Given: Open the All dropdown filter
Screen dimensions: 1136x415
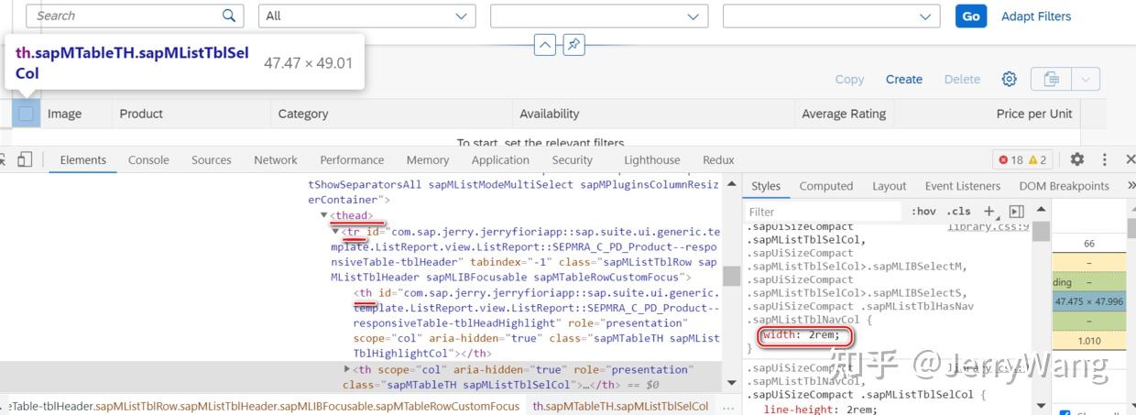Looking at the screenshot, I should tap(368, 16).
